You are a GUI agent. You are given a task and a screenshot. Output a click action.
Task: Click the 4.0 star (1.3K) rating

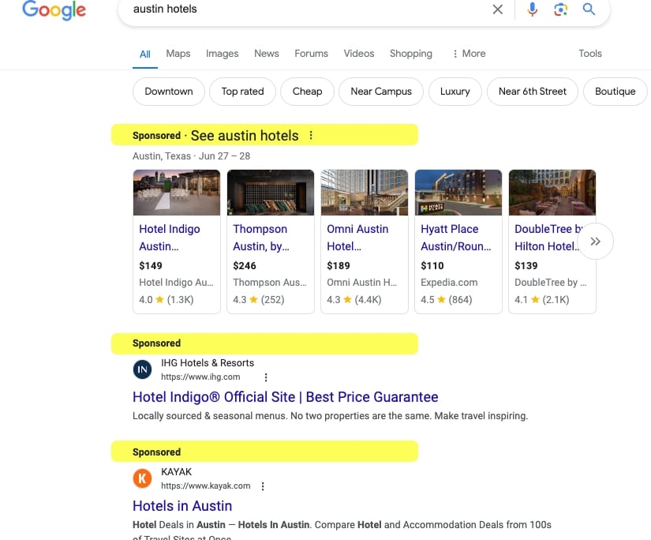pos(166,299)
